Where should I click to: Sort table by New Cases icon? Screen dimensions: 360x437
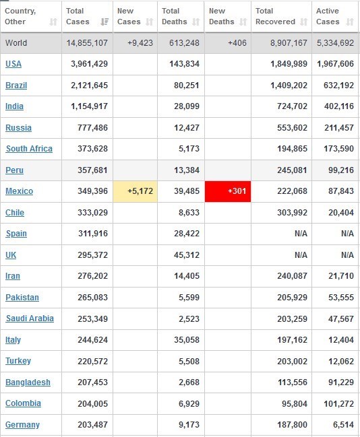click(150, 22)
